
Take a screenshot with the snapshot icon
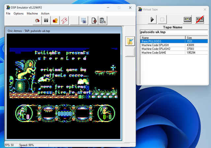83,21
